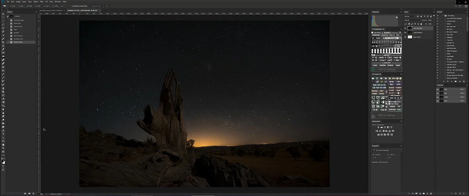Toggle the Extra Sharp checkbox
469x196 pixels.
tap(390, 104)
